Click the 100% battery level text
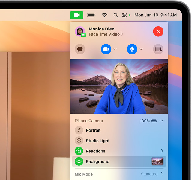 [145, 121]
